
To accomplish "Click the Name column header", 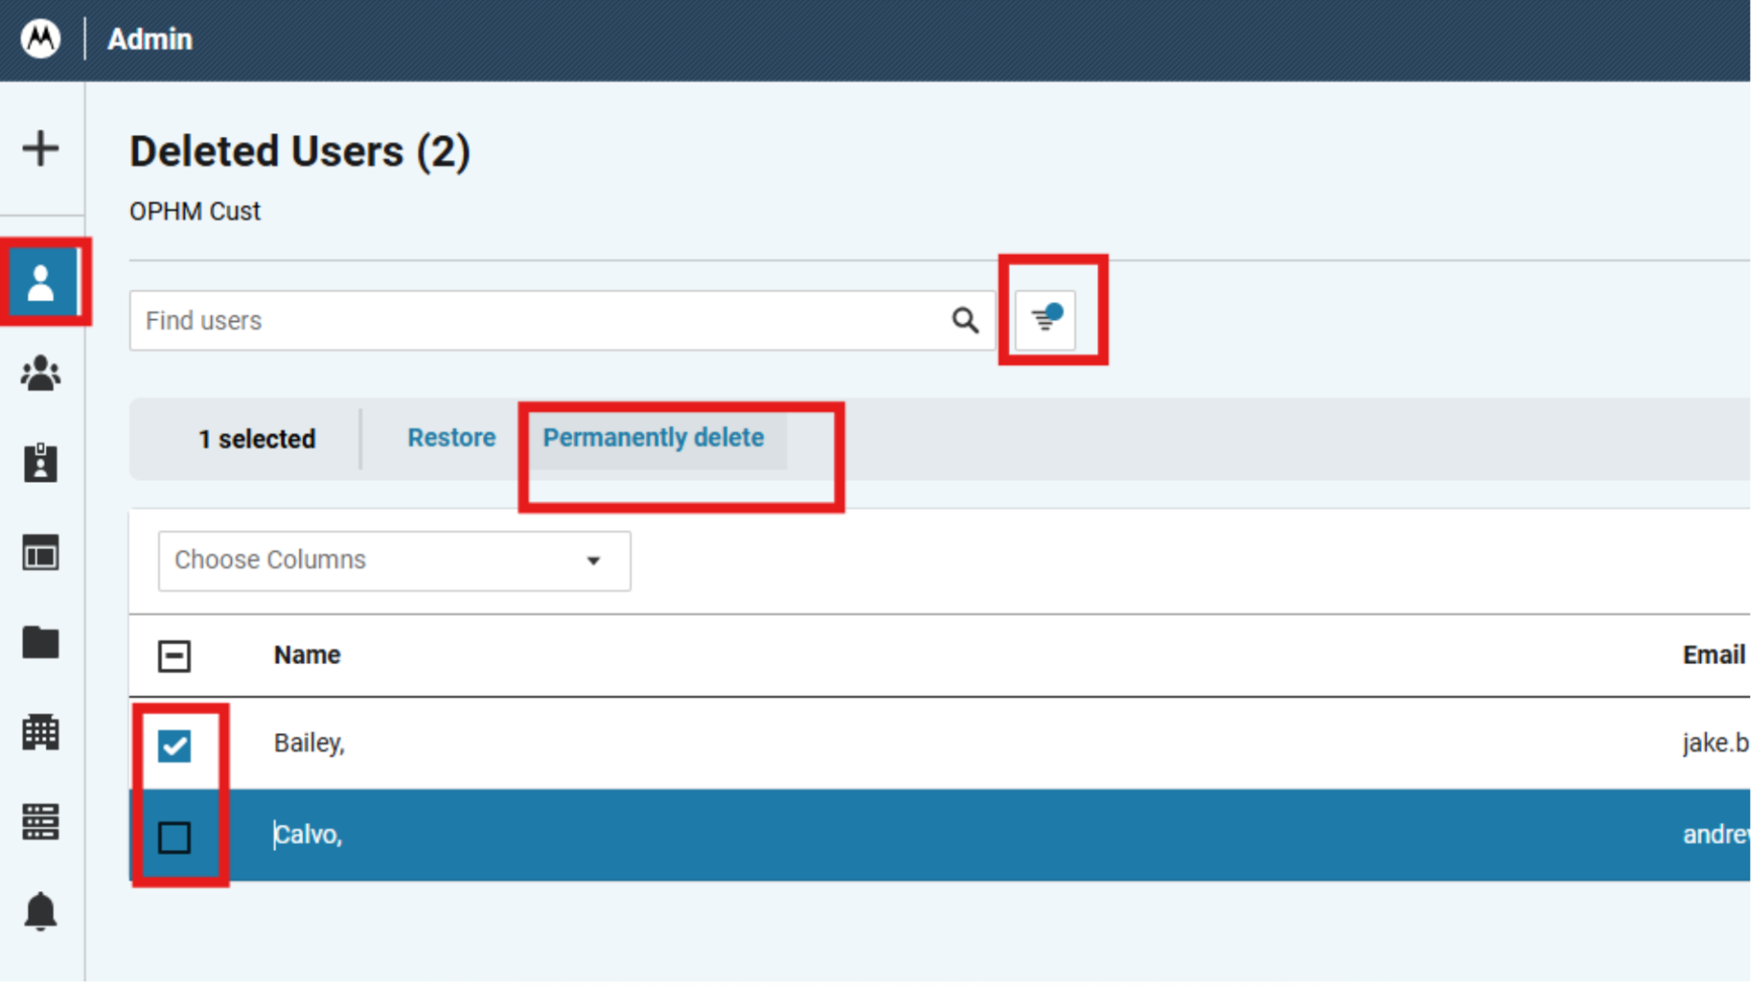I will (x=307, y=657).
